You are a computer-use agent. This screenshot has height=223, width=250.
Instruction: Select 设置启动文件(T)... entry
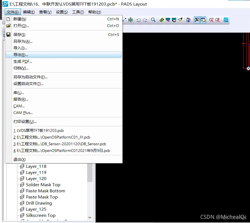coord(64,84)
